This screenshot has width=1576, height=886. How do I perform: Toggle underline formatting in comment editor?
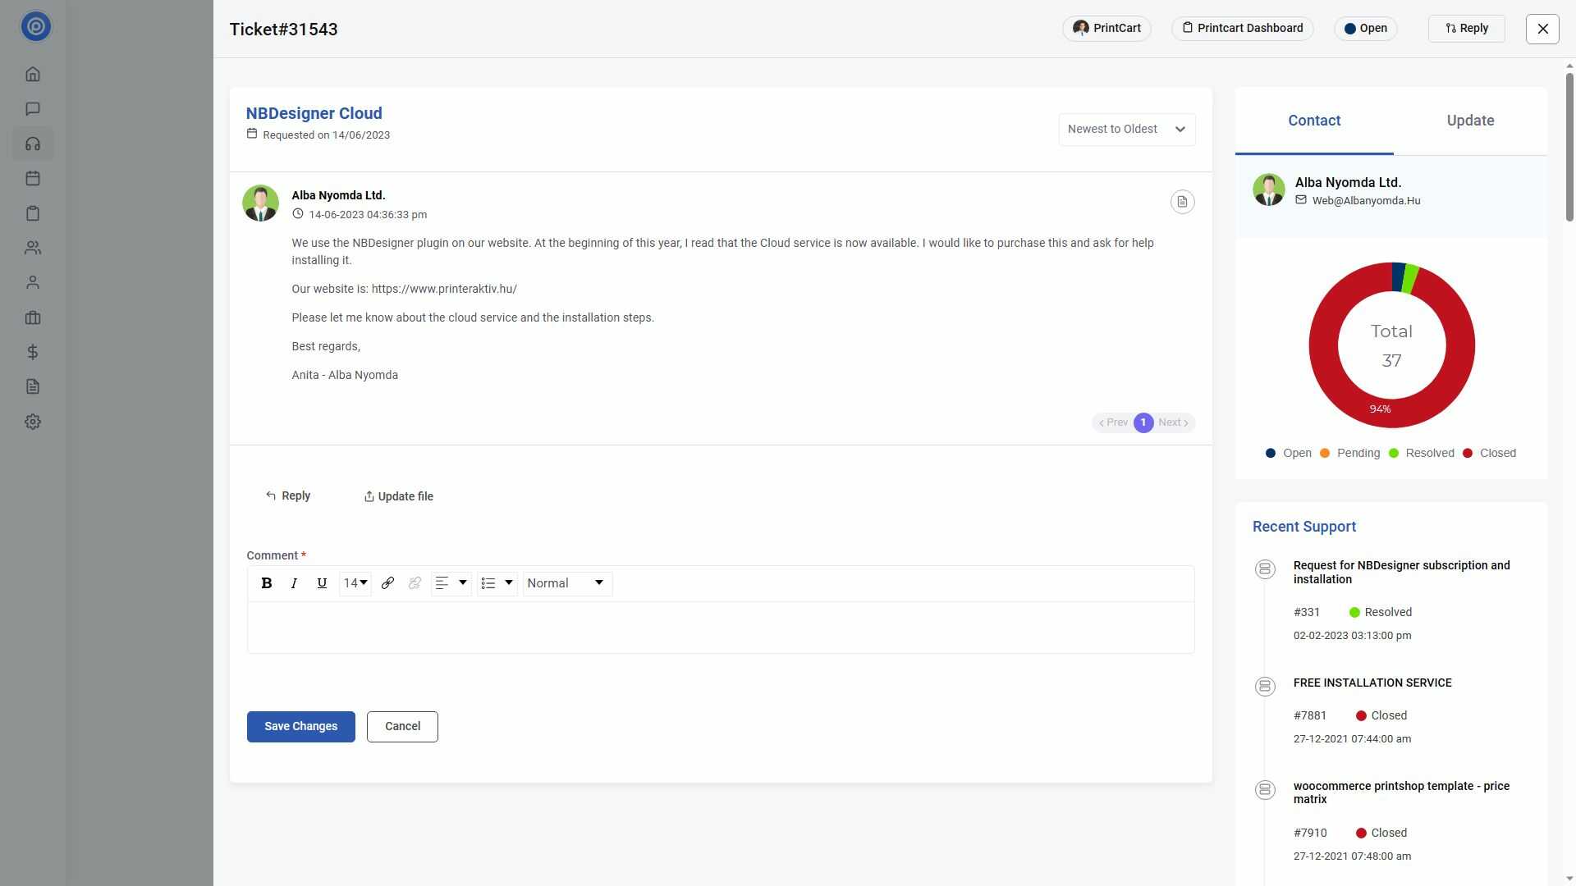322,583
